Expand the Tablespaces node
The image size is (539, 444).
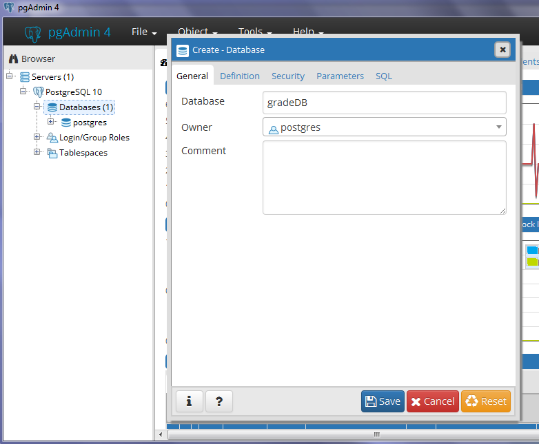point(37,151)
